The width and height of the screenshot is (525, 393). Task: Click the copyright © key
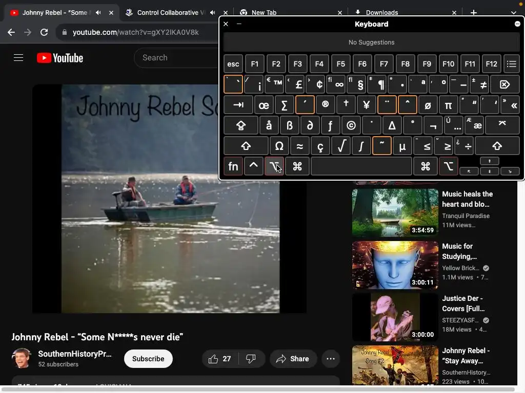351,125
